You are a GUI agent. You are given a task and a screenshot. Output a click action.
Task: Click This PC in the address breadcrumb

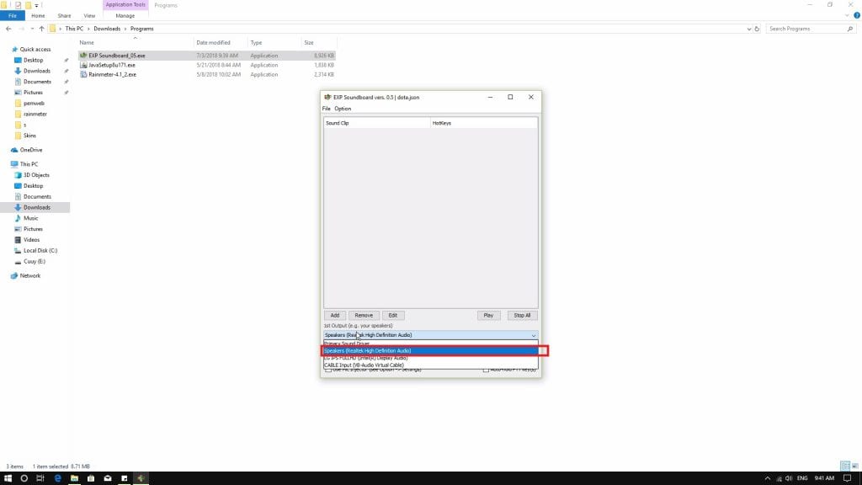[x=74, y=29]
